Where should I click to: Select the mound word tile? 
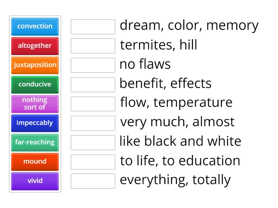point(35,162)
